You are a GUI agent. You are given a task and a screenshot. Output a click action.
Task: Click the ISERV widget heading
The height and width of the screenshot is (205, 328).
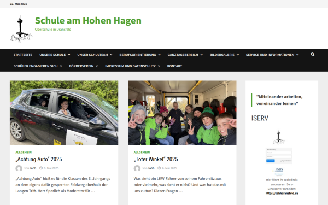pos(260,118)
